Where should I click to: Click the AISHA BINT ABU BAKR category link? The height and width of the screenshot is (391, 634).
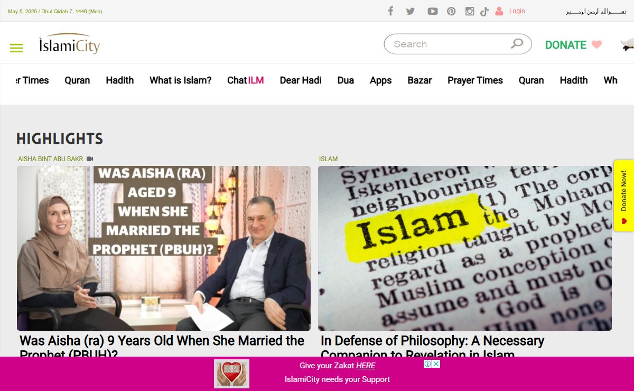point(50,159)
